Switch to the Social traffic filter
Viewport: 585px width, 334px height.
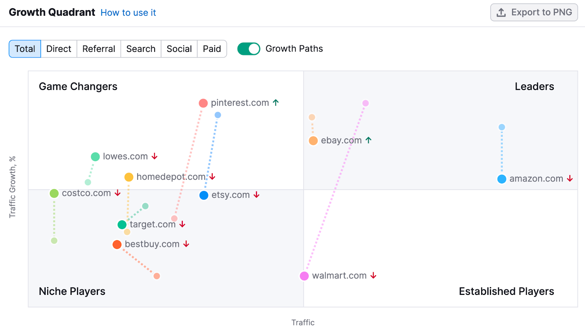(x=179, y=49)
